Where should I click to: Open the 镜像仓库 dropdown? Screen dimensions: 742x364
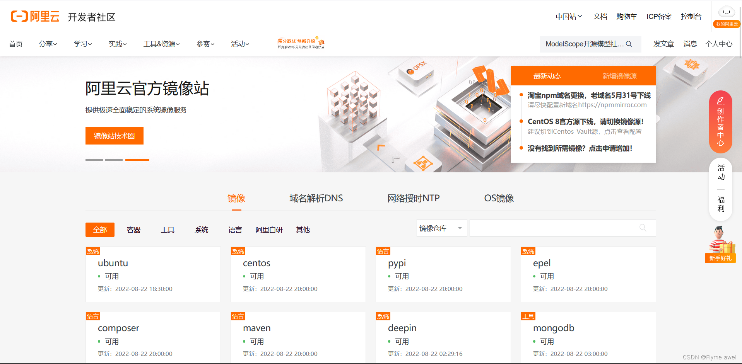pos(441,228)
